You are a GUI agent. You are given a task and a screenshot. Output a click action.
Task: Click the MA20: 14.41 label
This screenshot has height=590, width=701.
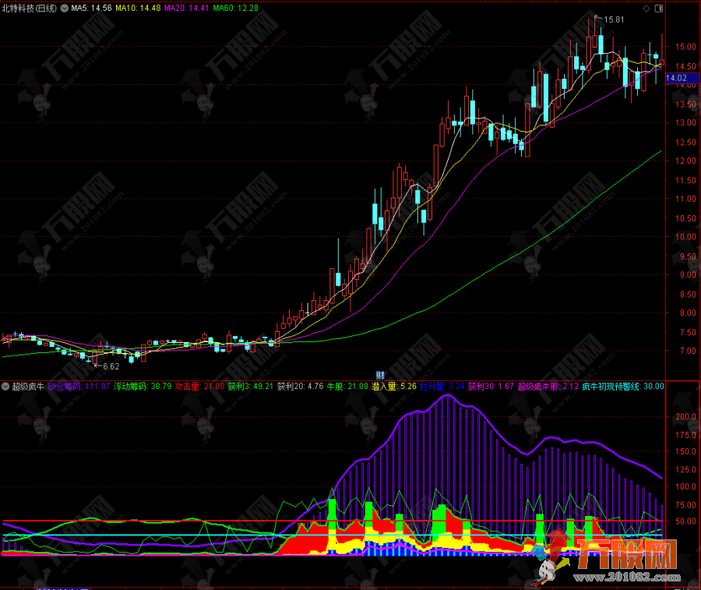[186, 8]
